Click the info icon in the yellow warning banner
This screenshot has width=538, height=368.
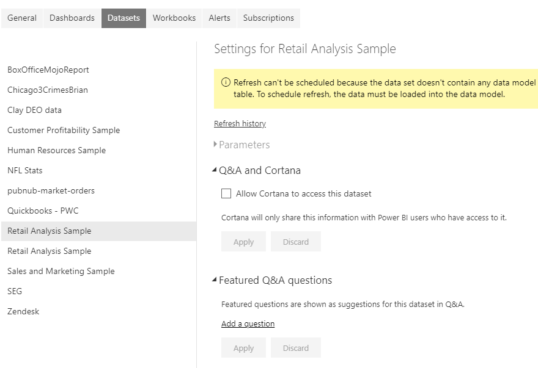(x=226, y=82)
